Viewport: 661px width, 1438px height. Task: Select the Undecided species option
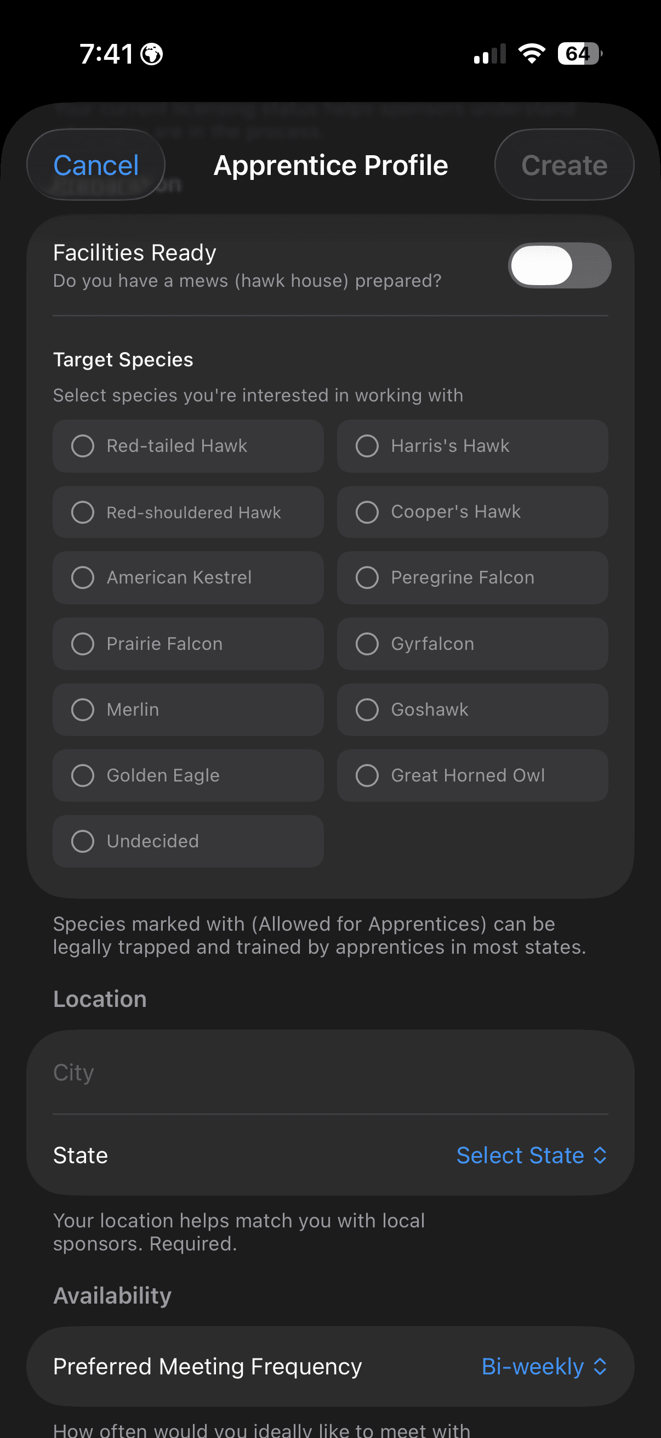click(x=188, y=841)
